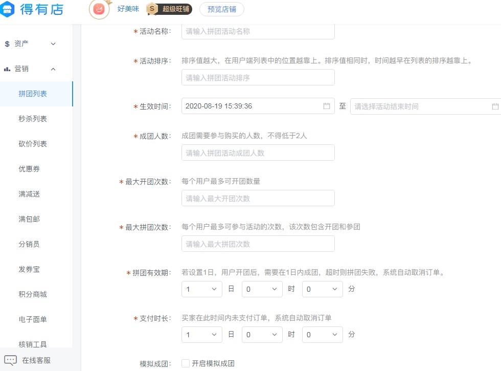Click the 开启模拟成团 label text
This screenshot has width=501, height=371.
tap(213, 363)
